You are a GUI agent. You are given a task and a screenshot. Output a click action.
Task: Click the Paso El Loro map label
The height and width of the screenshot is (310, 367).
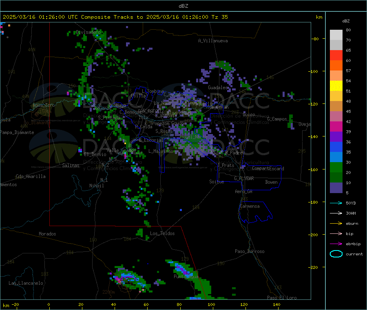click(x=282, y=298)
